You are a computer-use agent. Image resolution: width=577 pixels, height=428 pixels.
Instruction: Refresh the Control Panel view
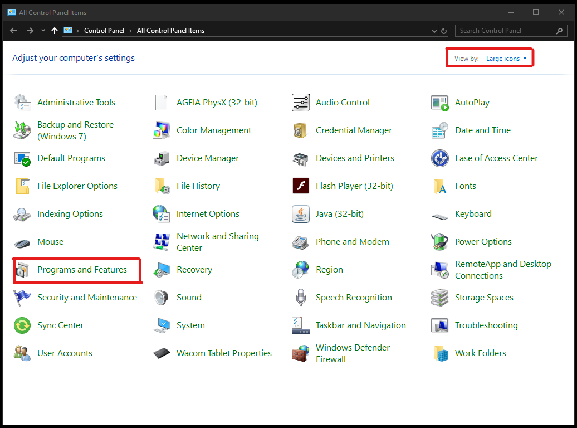[444, 31]
